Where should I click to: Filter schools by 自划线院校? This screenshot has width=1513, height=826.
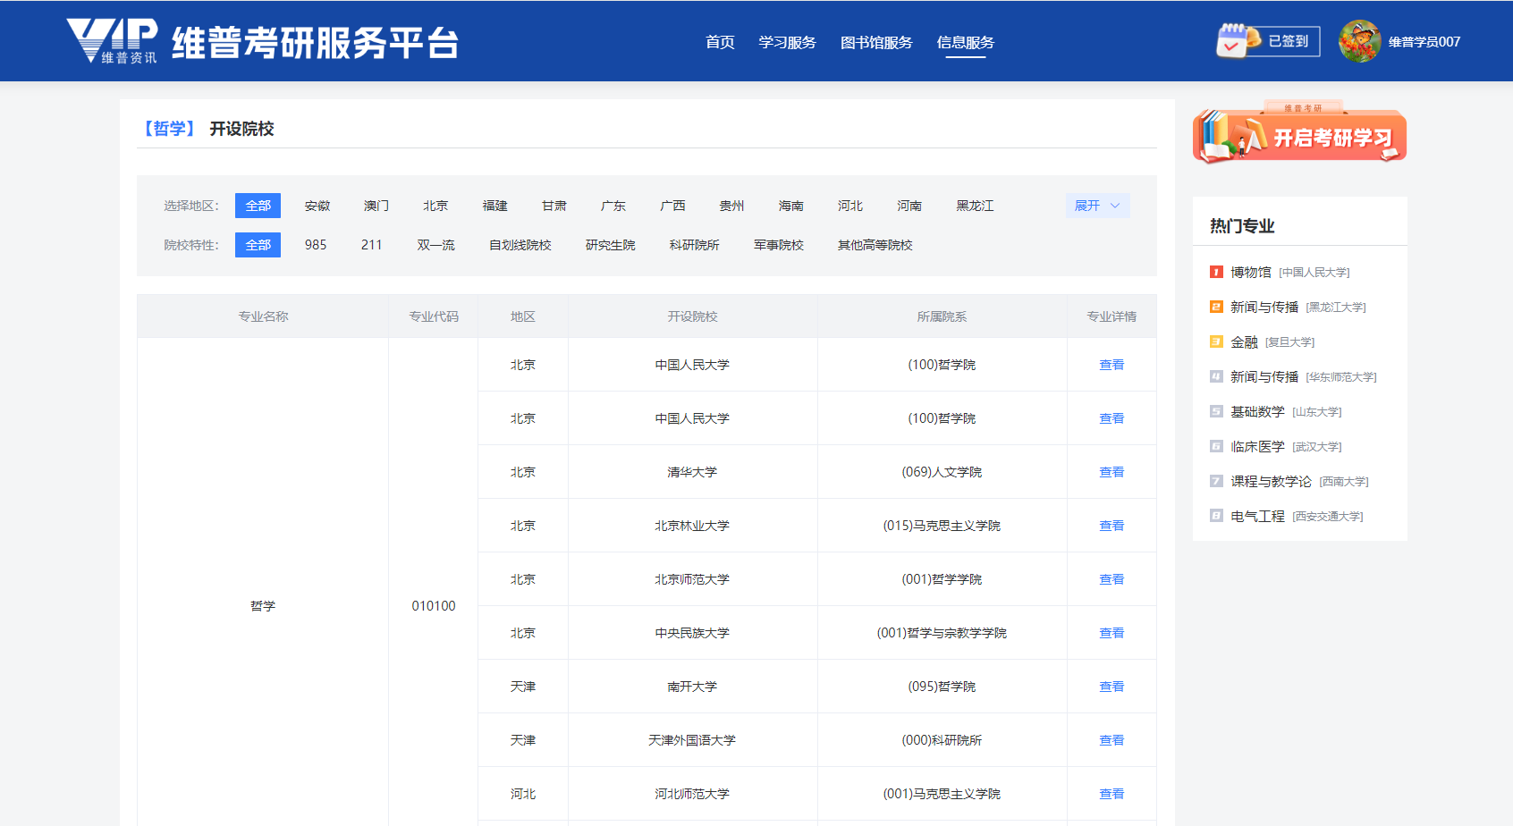pyautogui.click(x=520, y=245)
